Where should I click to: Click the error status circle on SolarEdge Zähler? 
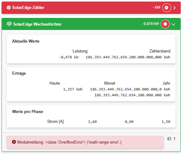click(167, 8)
